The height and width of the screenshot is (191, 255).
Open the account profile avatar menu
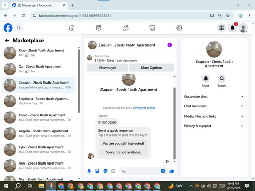pyautogui.click(x=243, y=28)
